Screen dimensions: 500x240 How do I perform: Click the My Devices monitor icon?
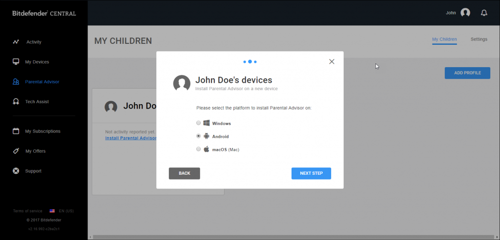16,62
